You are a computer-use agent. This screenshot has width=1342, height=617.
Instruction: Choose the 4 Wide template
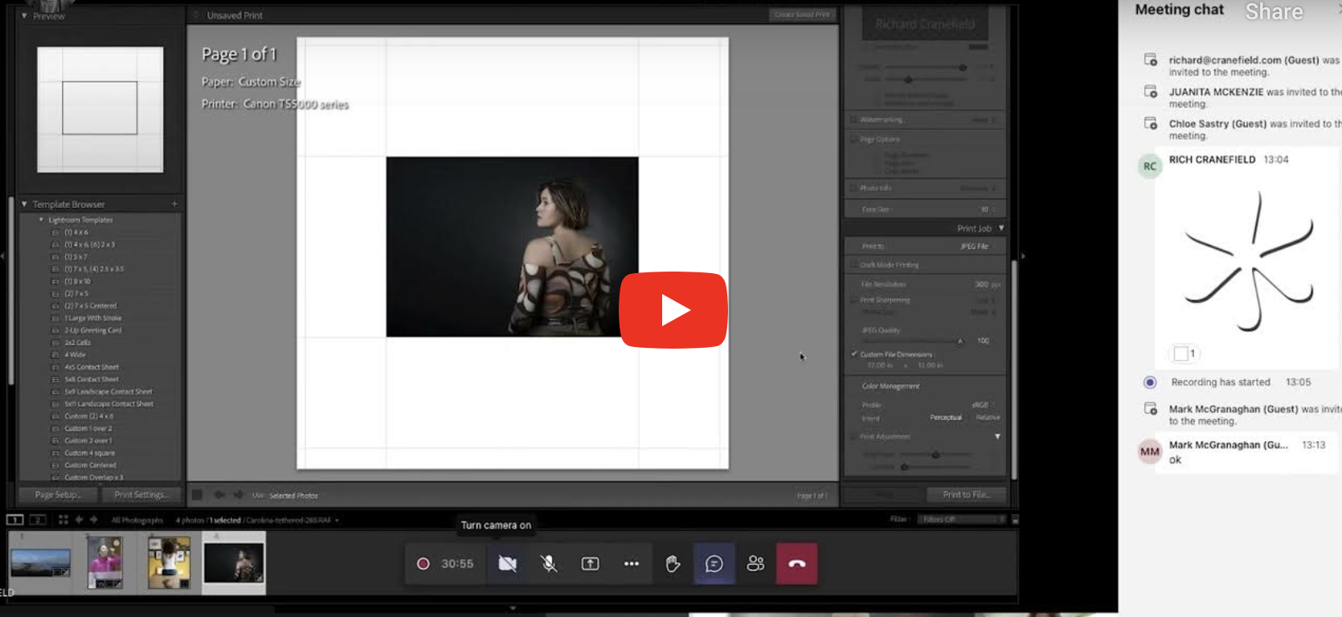[x=75, y=355]
